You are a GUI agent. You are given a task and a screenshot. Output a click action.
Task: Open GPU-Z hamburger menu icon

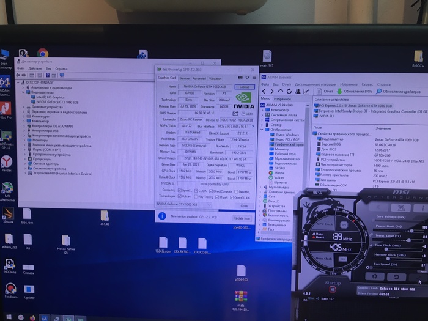point(254,78)
